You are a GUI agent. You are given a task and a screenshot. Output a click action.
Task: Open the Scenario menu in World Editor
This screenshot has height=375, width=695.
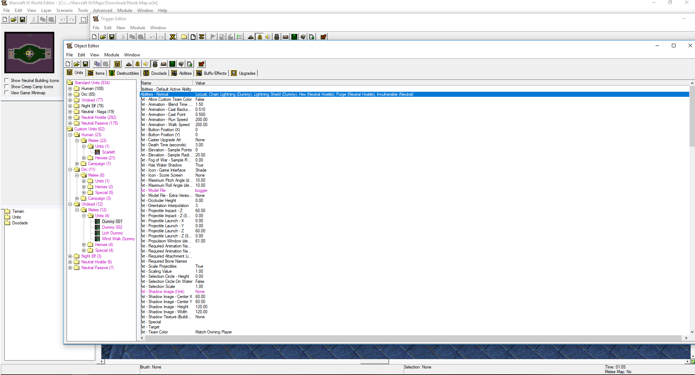[64, 10]
